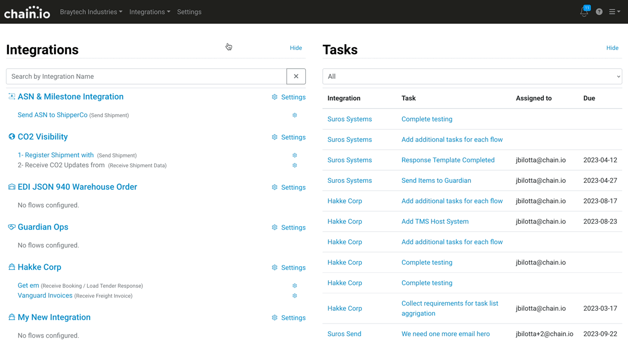Image resolution: width=628 pixels, height=341 pixels.
Task: Open Settings in the top navigation
Action: click(x=189, y=12)
